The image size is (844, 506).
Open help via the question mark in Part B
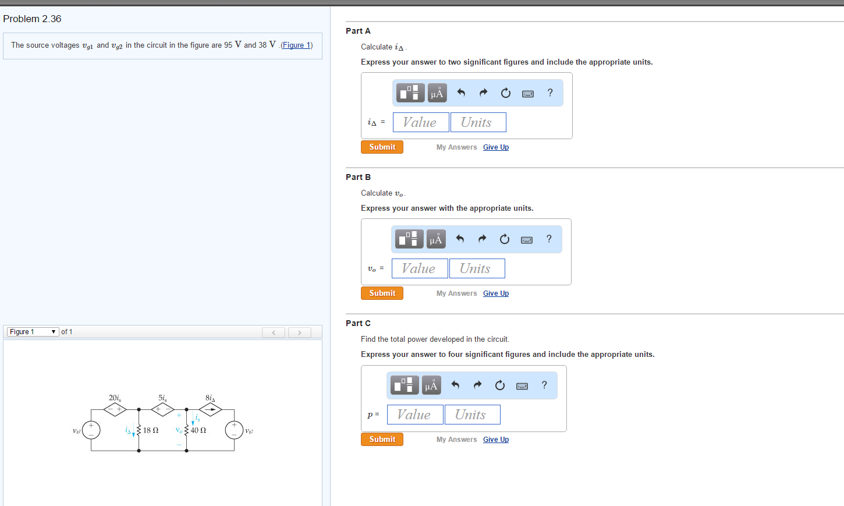pos(548,239)
